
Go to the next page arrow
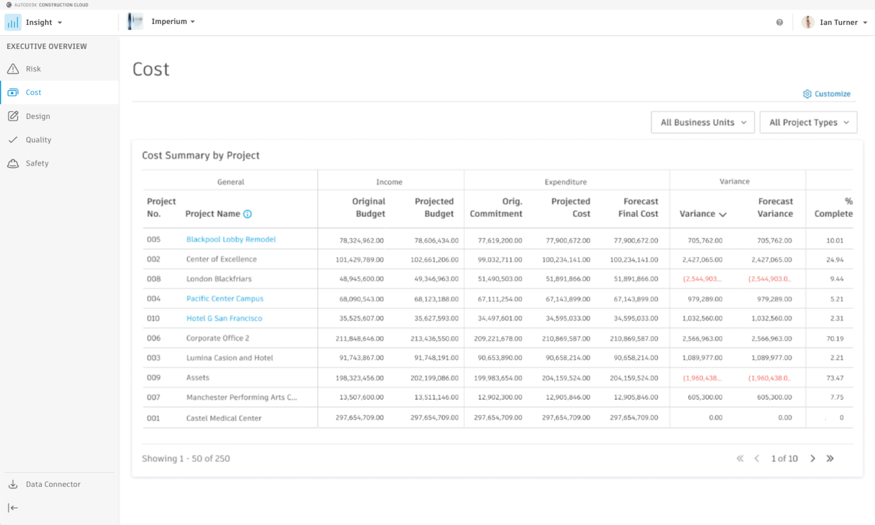(x=813, y=458)
